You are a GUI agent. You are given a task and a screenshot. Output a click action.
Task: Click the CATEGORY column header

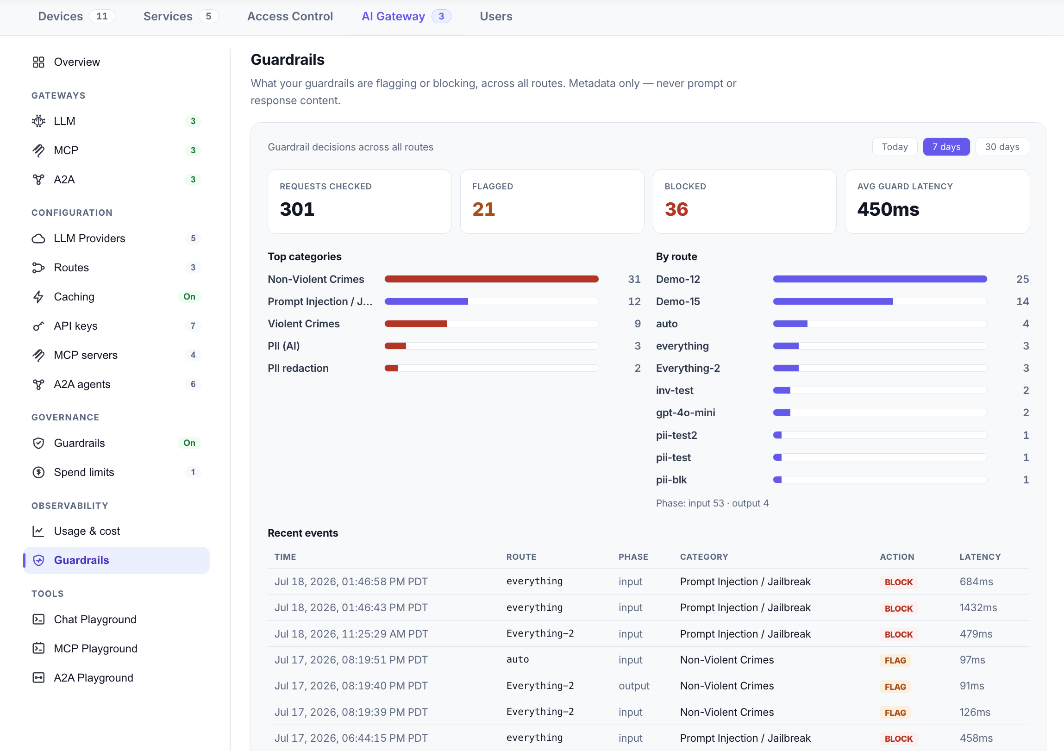[703, 557]
